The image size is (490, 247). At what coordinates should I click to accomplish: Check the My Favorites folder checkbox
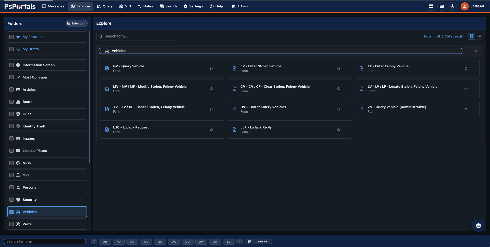[x=11, y=37]
